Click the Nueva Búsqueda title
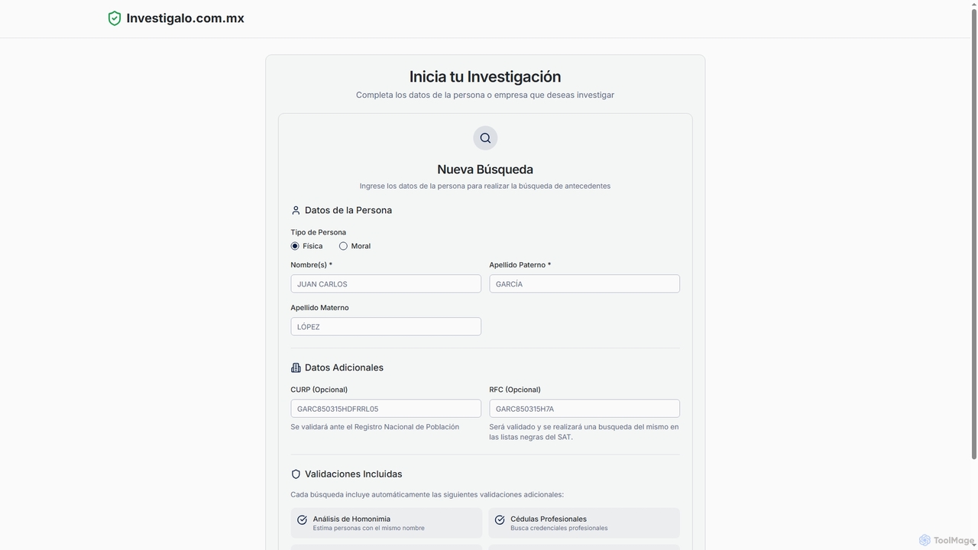This screenshot has width=978, height=550. pyautogui.click(x=485, y=170)
